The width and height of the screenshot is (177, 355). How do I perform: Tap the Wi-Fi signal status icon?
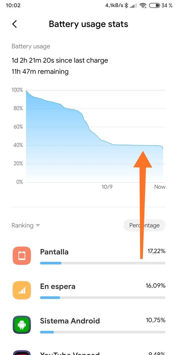coord(143,5)
